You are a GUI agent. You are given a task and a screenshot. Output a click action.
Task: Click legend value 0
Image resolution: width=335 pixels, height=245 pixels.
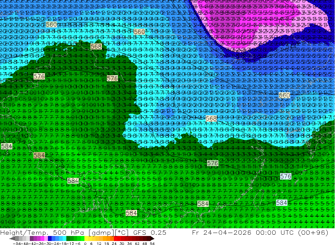[x=85, y=244]
